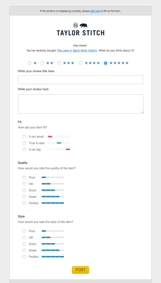Click the single blue star graphic
This screenshot has width=161, height=283.
35,63
